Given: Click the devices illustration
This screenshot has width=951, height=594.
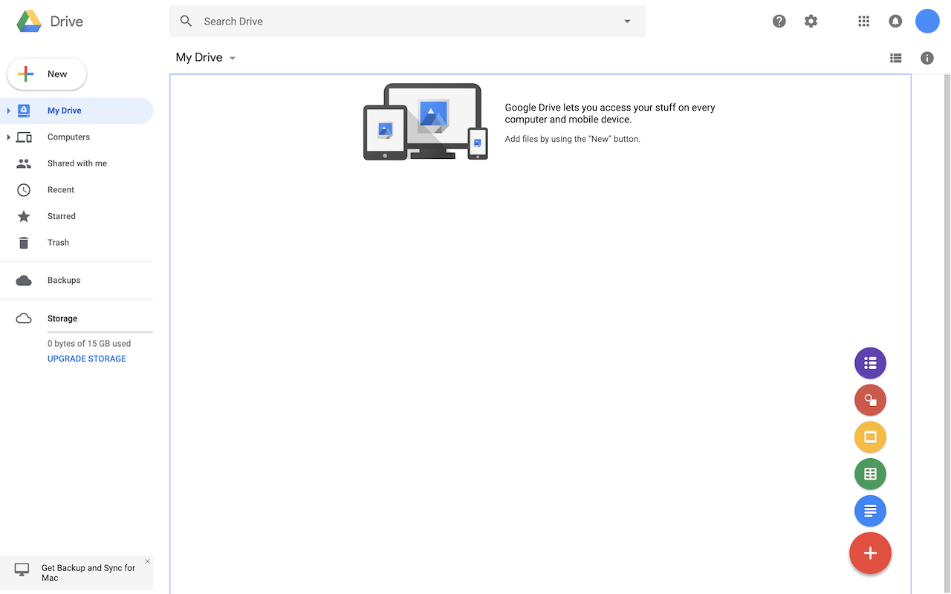Looking at the screenshot, I should click(x=426, y=121).
